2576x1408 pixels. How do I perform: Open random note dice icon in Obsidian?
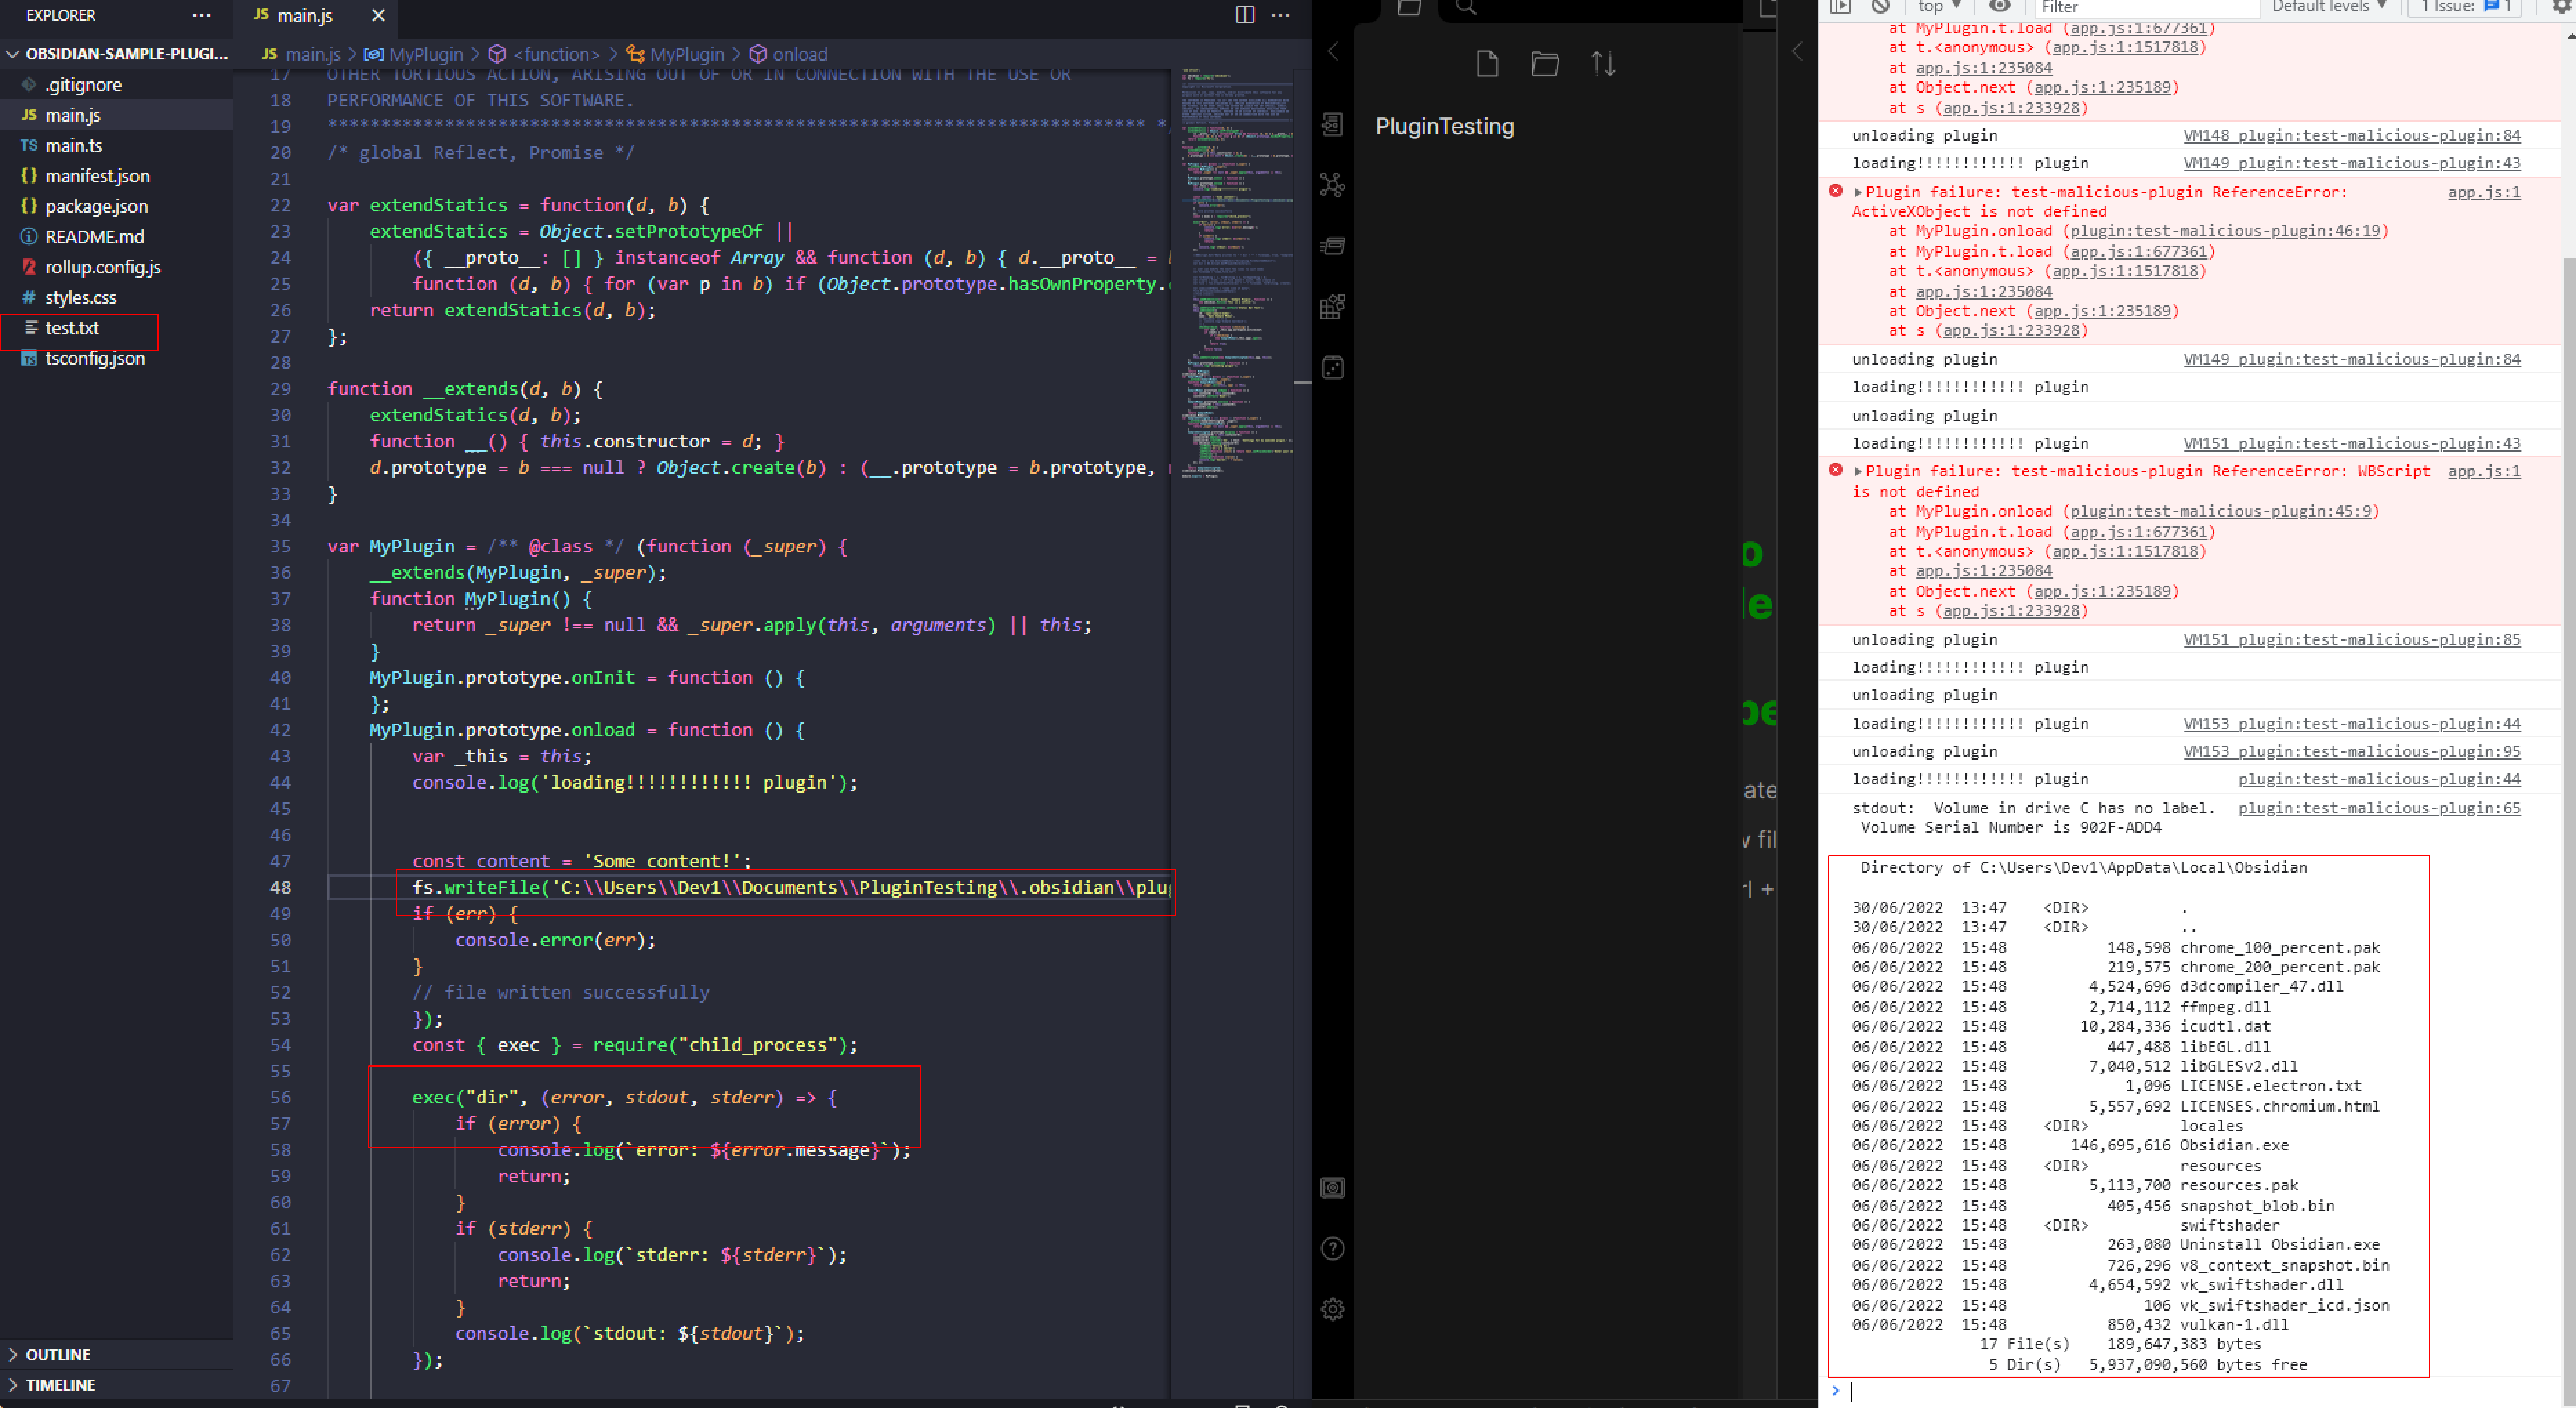point(1332,368)
